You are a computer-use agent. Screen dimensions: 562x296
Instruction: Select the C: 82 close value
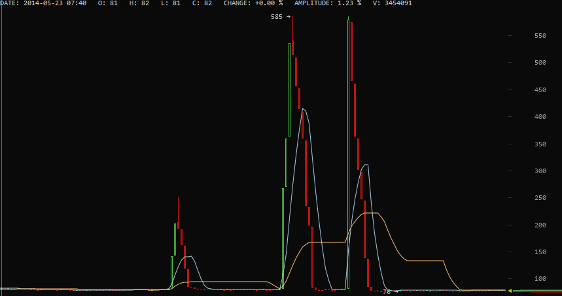click(202, 3)
